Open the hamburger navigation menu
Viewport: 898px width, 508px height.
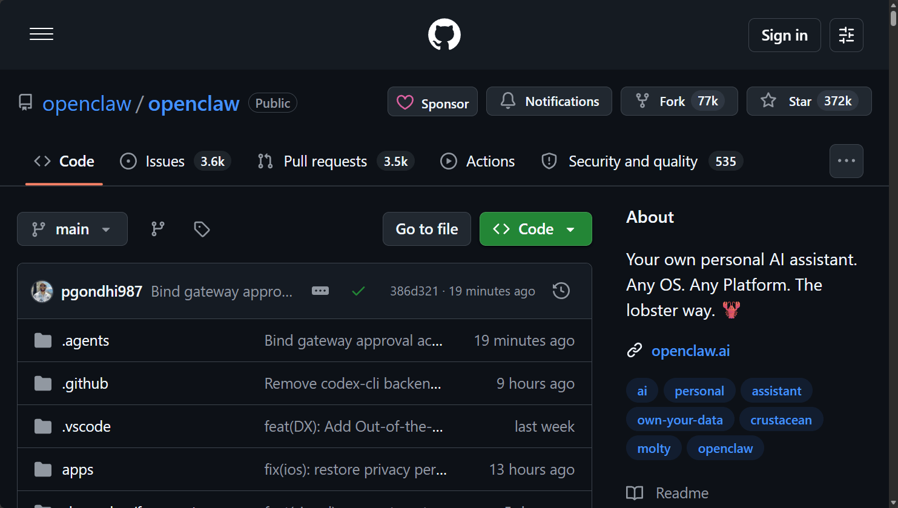pyautogui.click(x=41, y=35)
